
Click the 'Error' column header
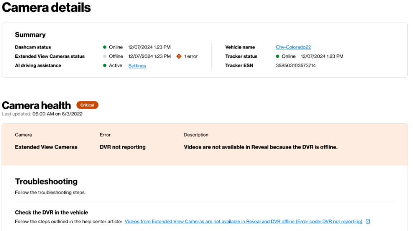click(105, 135)
